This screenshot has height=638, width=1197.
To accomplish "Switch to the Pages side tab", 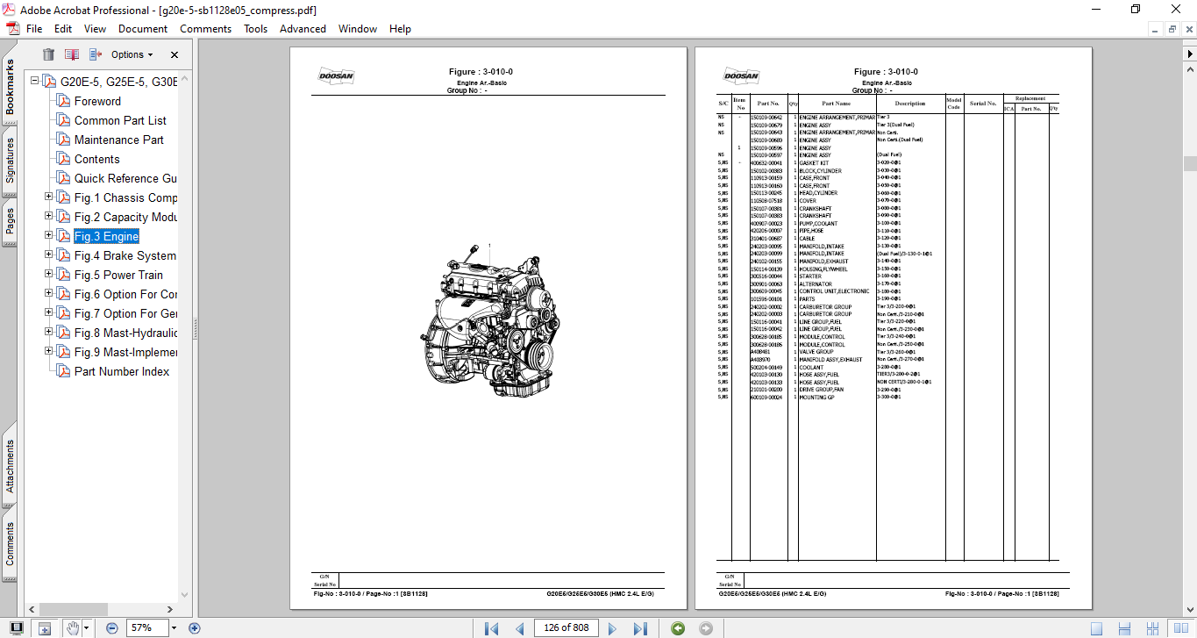I will [x=10, y=220].
